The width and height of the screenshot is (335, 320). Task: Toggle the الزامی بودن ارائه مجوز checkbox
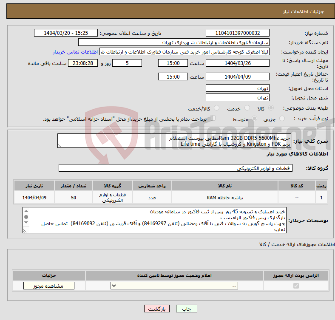point(296,286)
